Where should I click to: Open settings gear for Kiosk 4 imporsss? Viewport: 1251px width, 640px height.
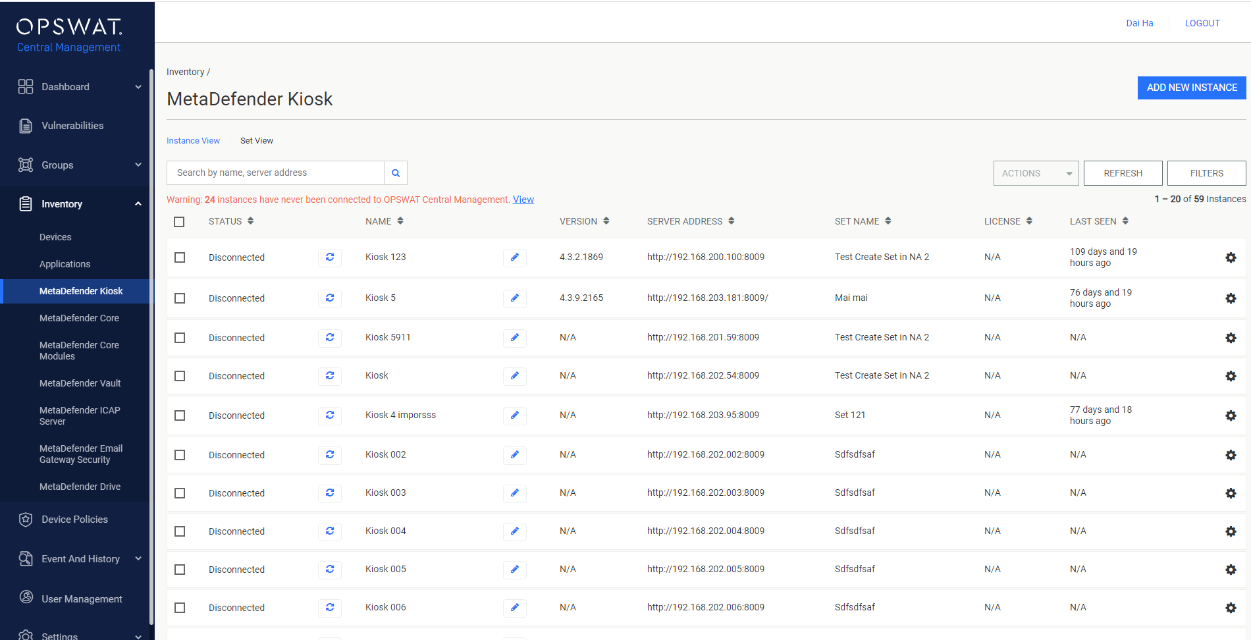[1231, 415]
